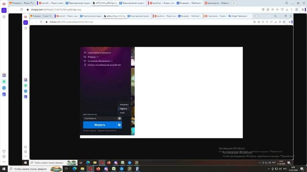The height and width of the screenshot is (172, 307).
Task: Launch Firefox from bottom taskbar
Action: click(98, 169)
